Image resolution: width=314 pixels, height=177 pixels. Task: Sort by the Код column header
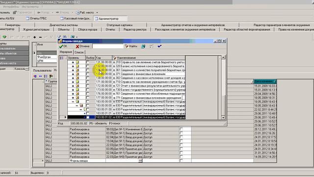tap(104, 58)
